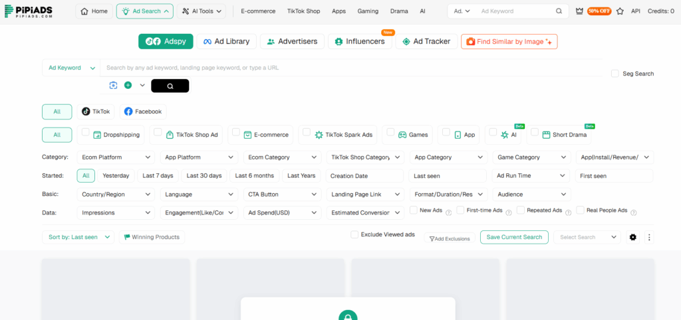Click the image search camera icon

tap(114, 86)
